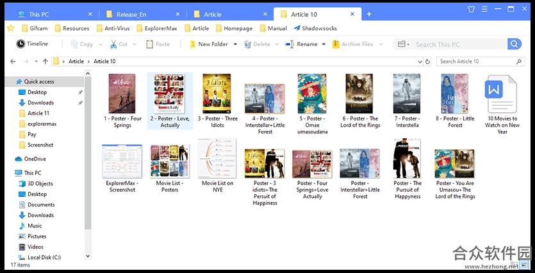Select the Three Idiots poster thumbnail
This screenshot has height=273, width=535.
217,94
